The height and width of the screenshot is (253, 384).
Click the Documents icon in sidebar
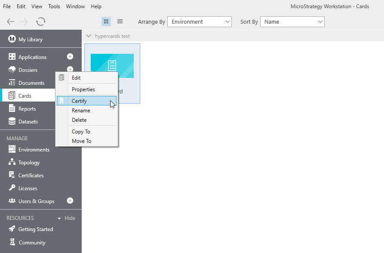12,82
